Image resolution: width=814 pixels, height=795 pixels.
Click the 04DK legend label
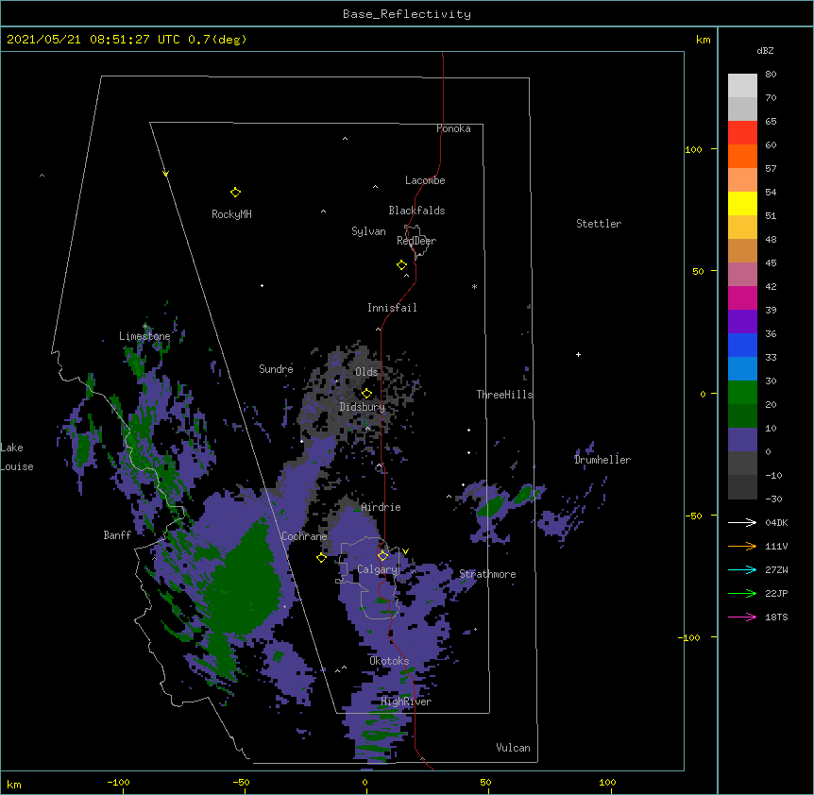tap(776, 522)
